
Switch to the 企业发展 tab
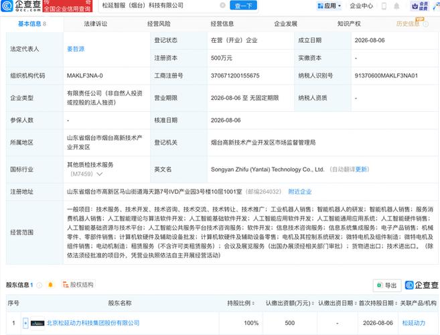286,24
